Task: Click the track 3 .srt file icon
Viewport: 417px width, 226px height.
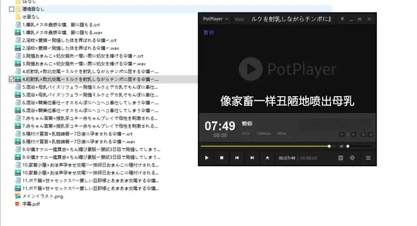Action: 18,56
